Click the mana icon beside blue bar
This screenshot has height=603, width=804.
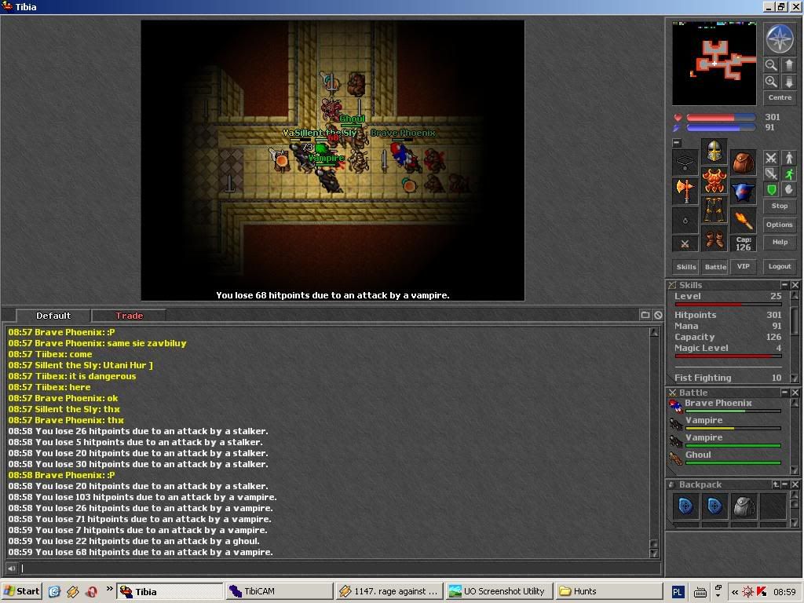click(678, 127)
